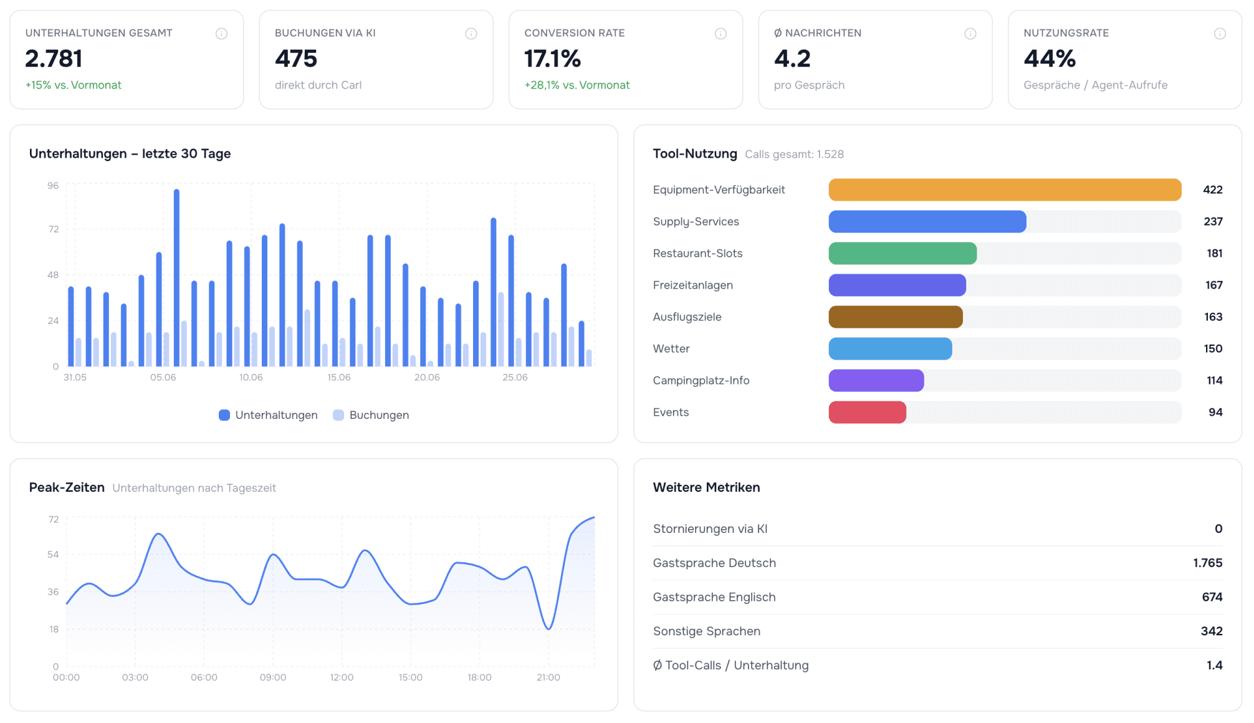Select the light-blue Wetter bar
1254x723 pixels.
click(x=890, y=349)
